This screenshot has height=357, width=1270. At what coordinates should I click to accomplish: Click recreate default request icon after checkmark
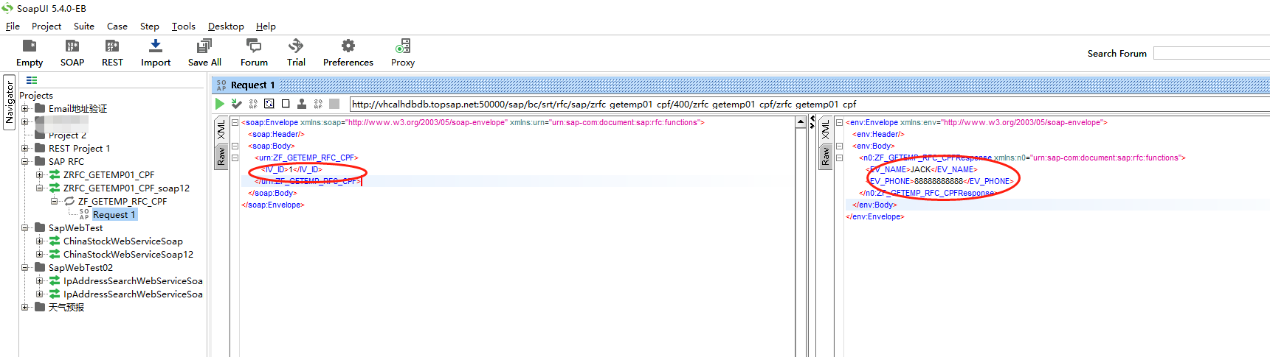253,104
